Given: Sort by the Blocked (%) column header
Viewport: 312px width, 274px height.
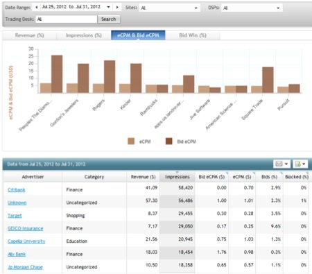Looking at the screenshot, I should [297, 177].
